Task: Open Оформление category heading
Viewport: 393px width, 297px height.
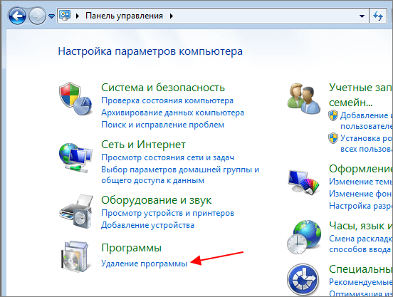Action: pyautogui.click(x=361, y=169)
